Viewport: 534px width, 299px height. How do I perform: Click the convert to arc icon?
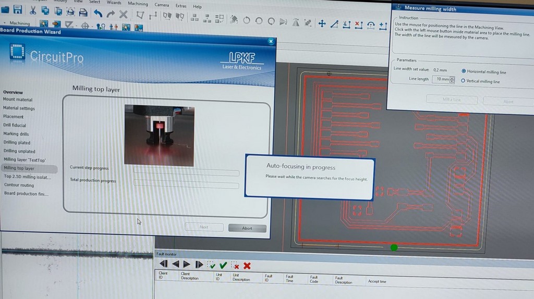click(371, 25)
